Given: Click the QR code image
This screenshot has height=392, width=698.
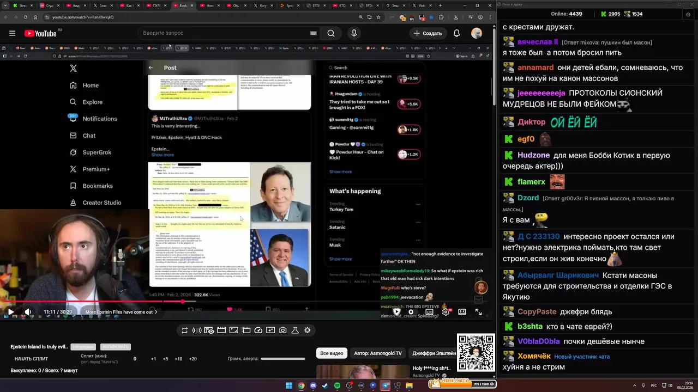Looking at the screenshot, I should [476, 353].
